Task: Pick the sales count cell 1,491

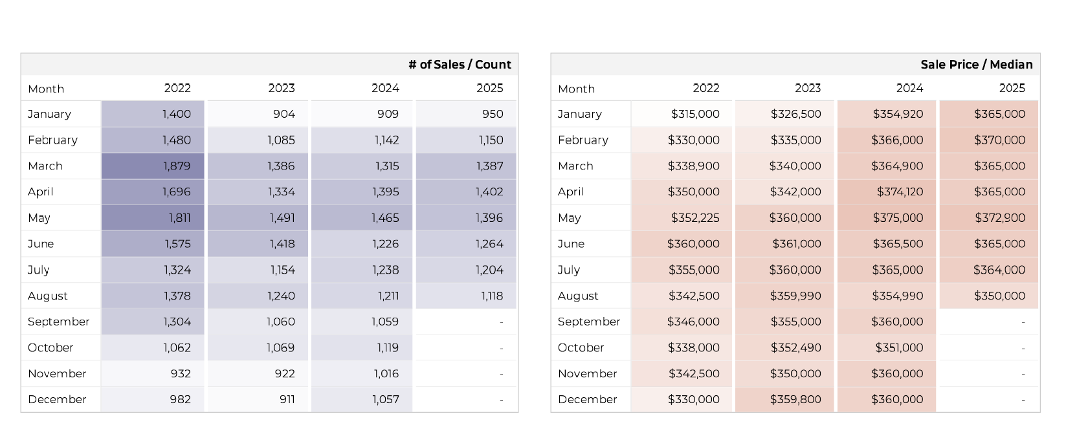Action: click(x=258, y=218)
